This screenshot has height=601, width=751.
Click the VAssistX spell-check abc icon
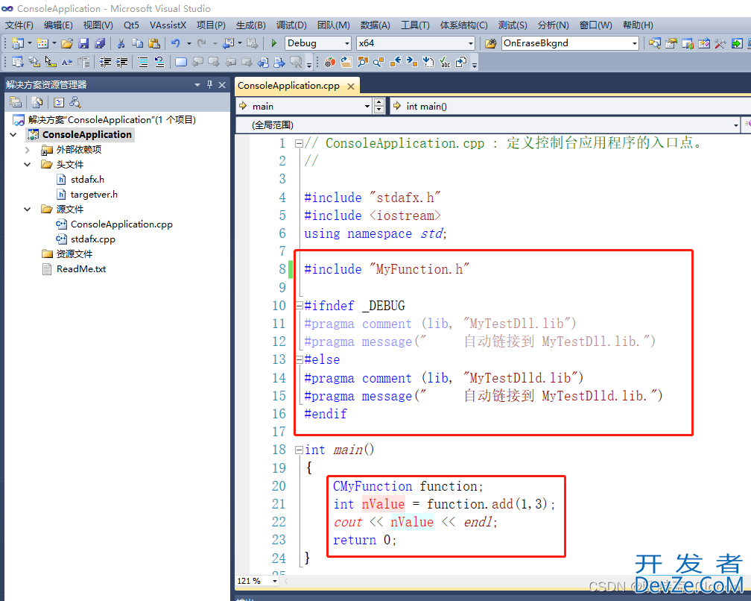pos(445,62)
